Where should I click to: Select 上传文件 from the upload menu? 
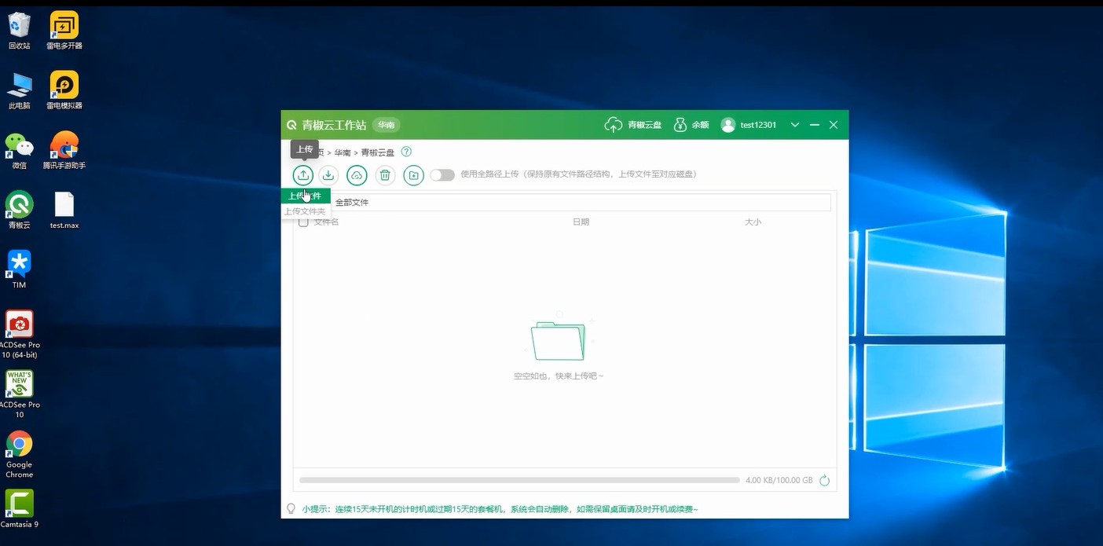pos(306,196)
